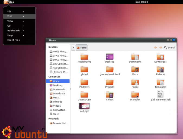Click the path bar left scroll arrow
Screen dimensions: 183x139
pyautogui.click(x=73, y=48)
